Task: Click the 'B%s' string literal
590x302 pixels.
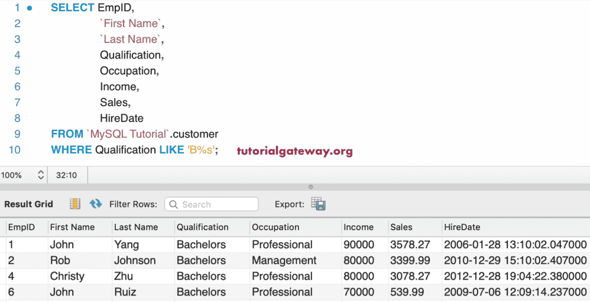Action: (x=201, y=150)
